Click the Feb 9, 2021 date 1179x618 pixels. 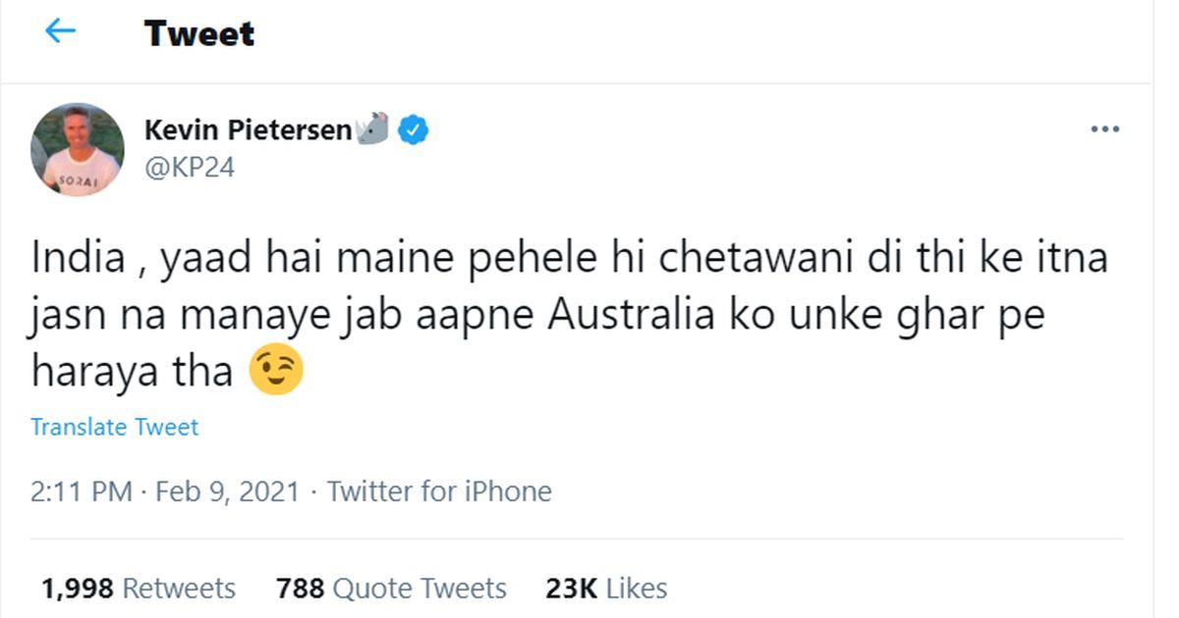227,491
